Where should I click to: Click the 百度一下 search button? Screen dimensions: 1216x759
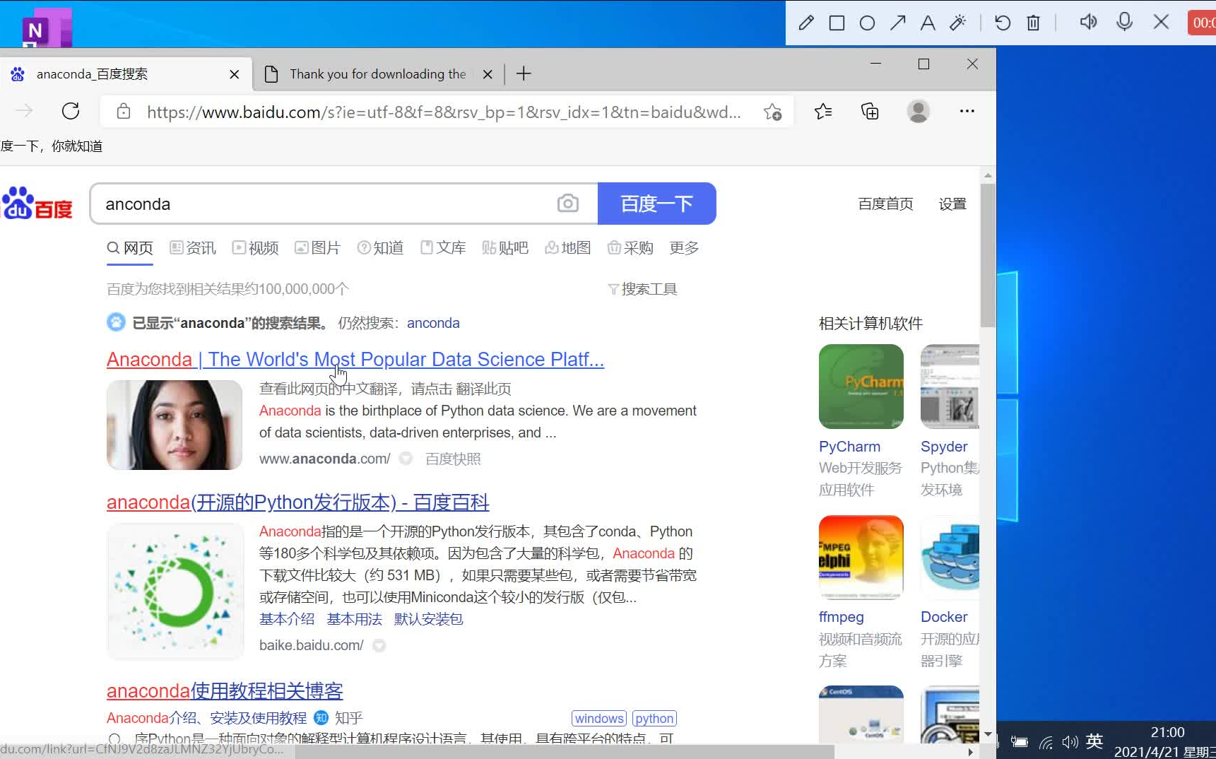pyautogui.click(x=656, y=204)
